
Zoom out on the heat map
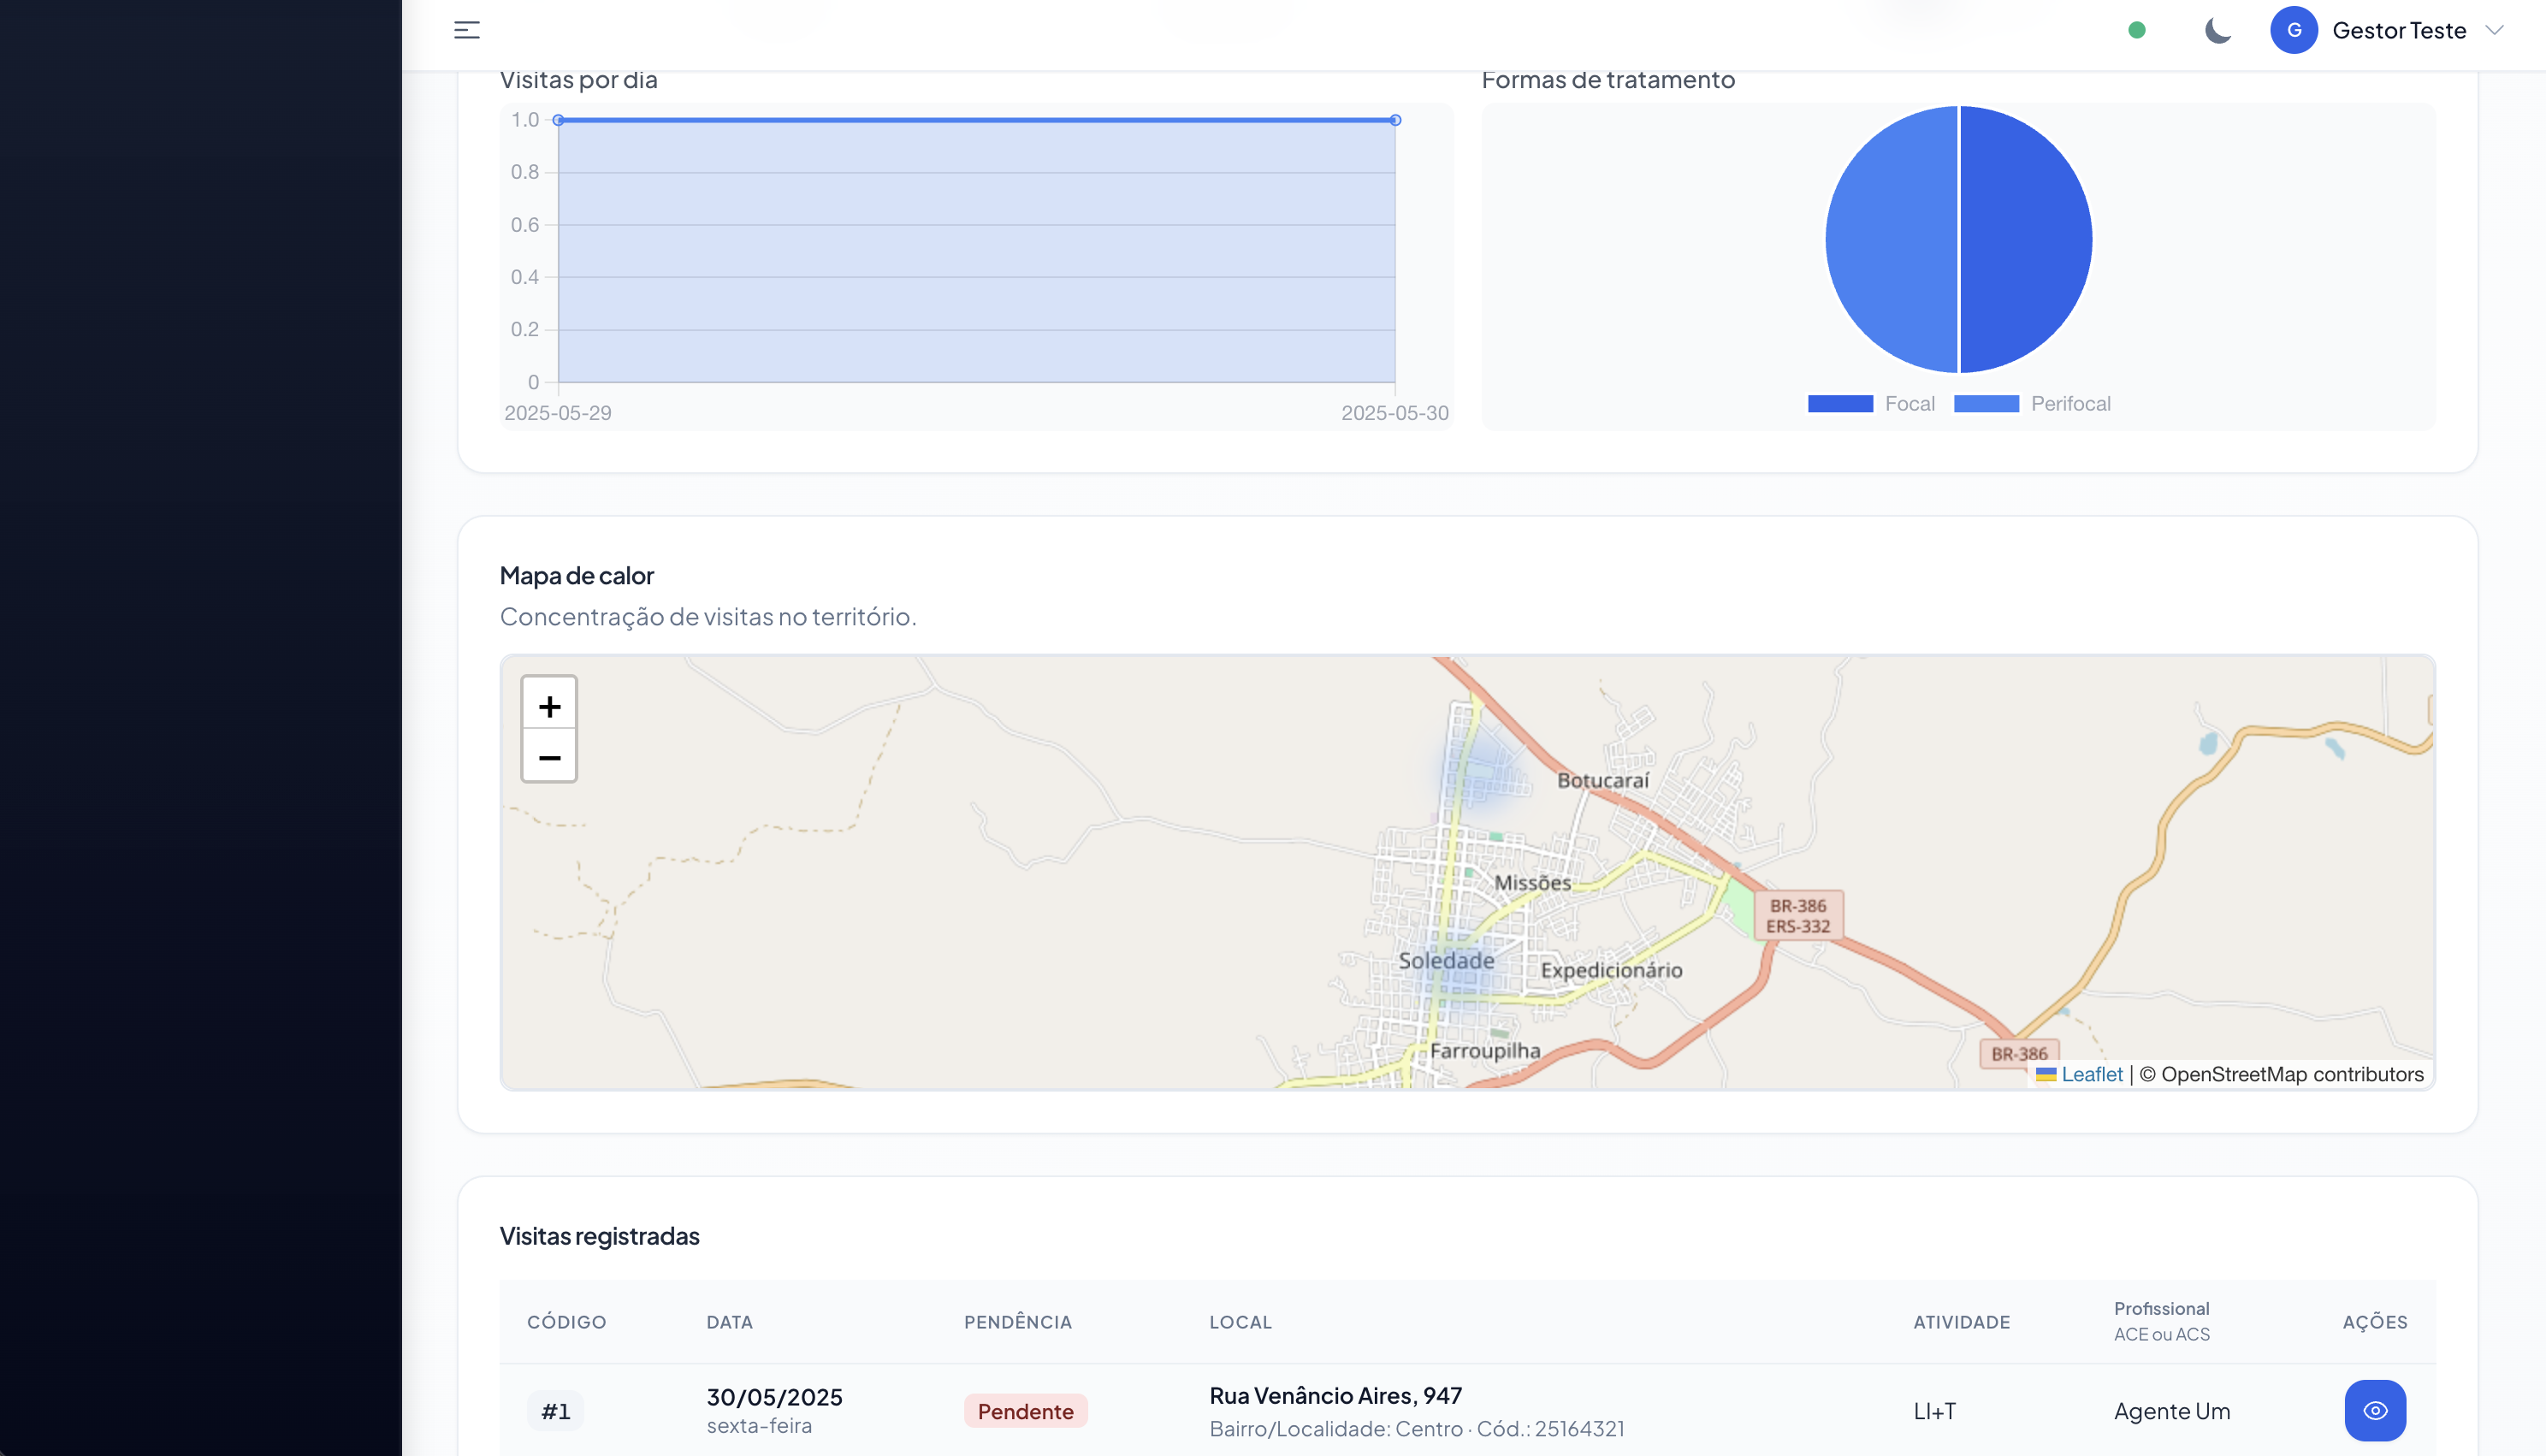pos(549,757)
